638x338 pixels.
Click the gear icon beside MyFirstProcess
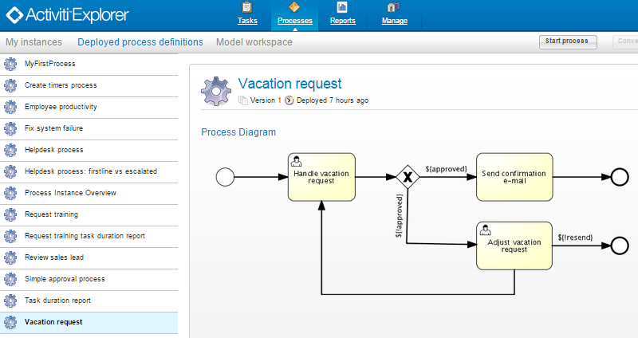point(10,64)
